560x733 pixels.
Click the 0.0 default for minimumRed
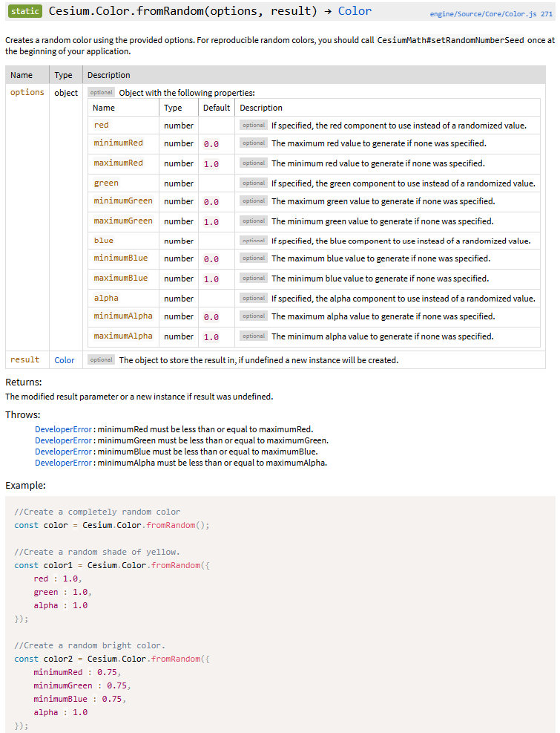[x=211, y=144]
